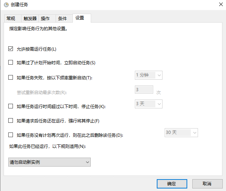This screenshot has height=191, width=226.
Task: Open the 触发器 tab
Action: coord(30,18)
